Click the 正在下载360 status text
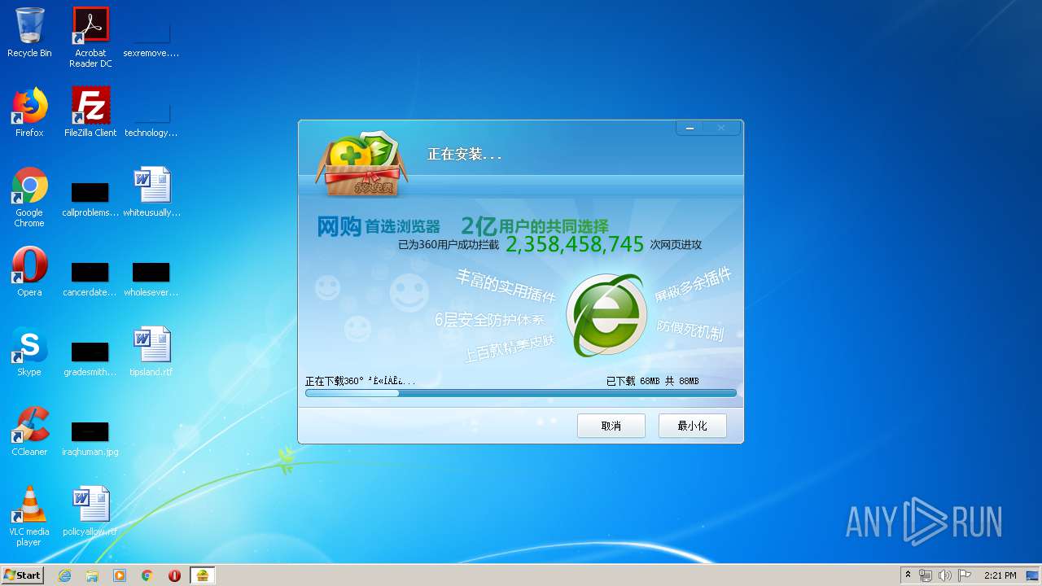The width and height of the screenshot is (1042, 586). tap(361, 381)
